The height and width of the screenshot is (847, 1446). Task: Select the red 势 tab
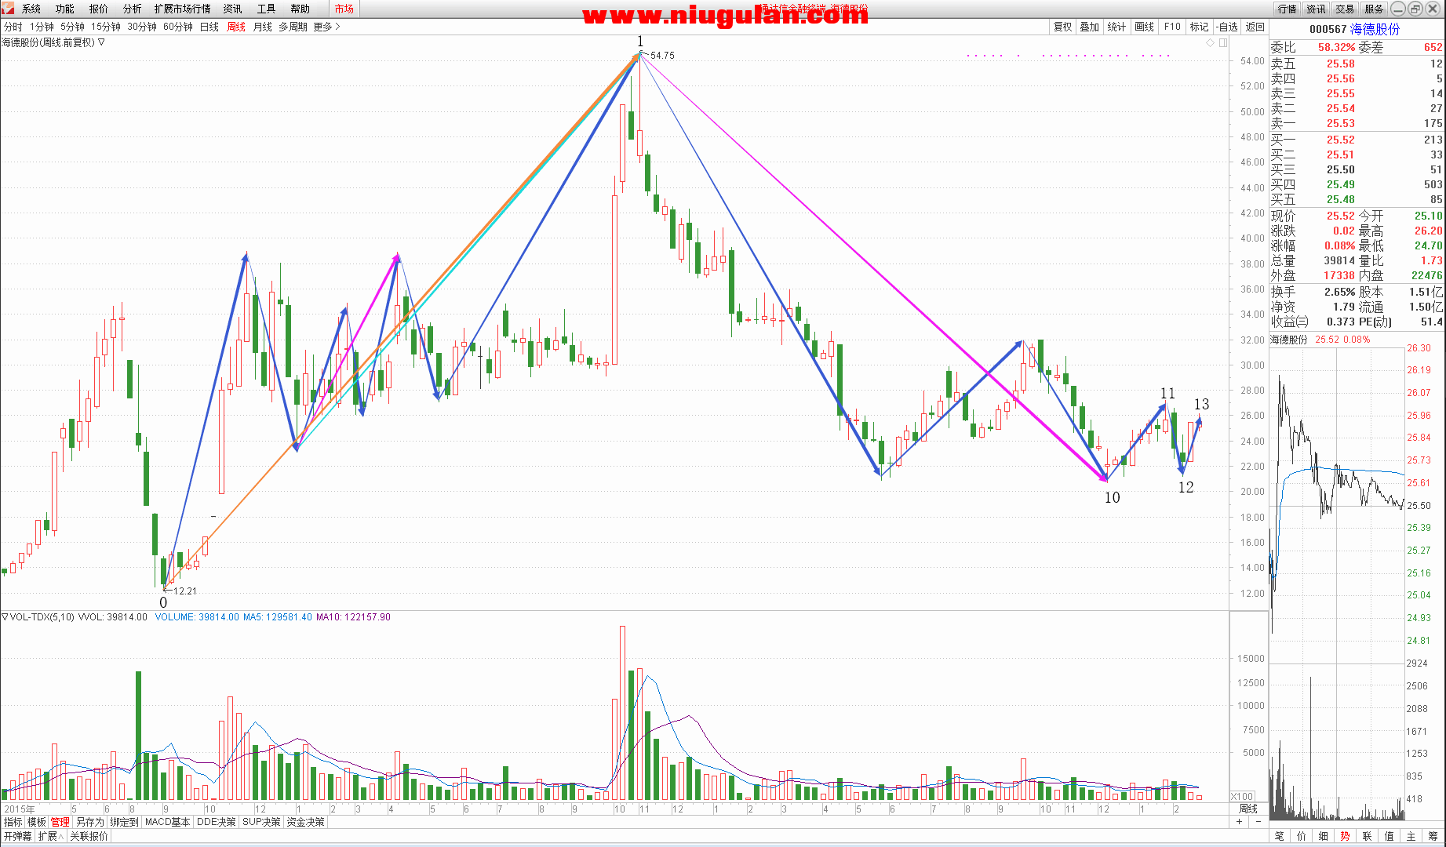[1345, 836]
